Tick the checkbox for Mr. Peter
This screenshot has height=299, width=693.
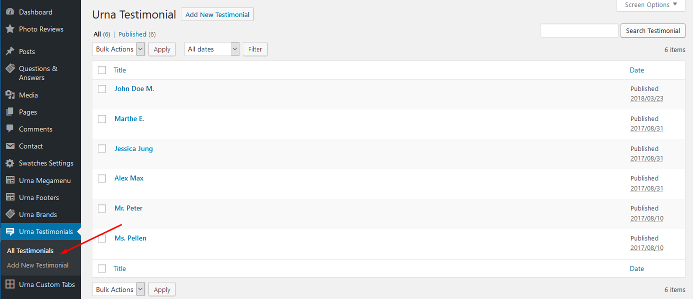click(x=102, y=208)
